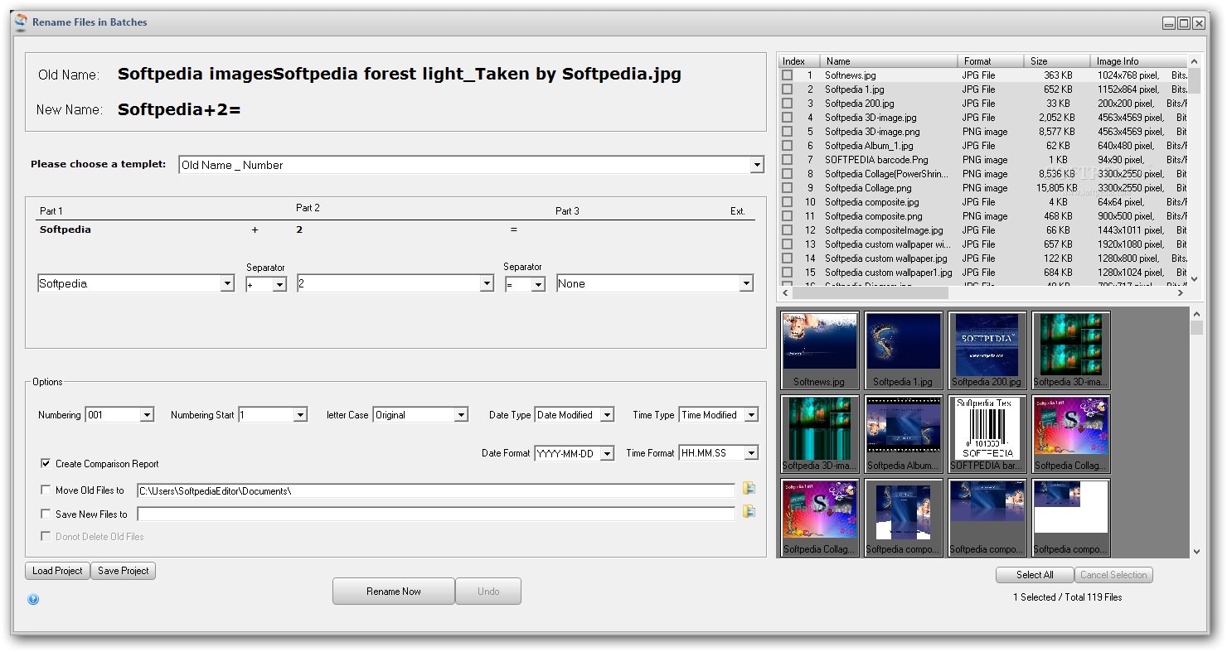Open the Date Format YYYY-MM-DD dropdown
The width and height of the screenshot is (1227, 652).
[x=574, y=453]
